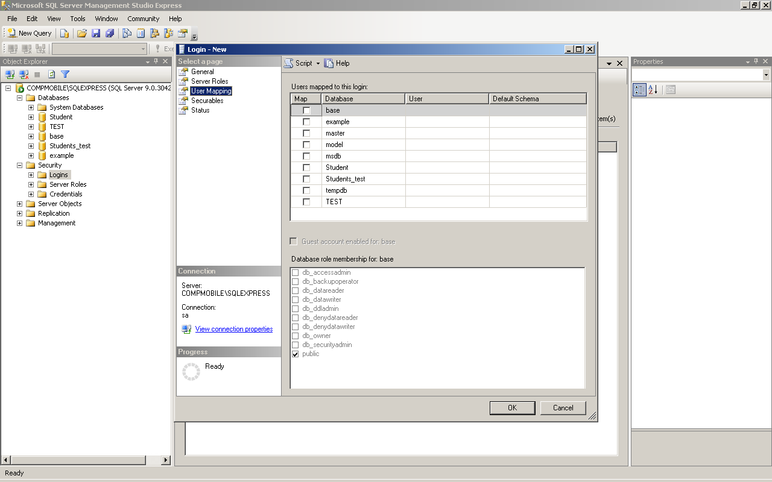This screenshot has width=772, height=482.
Task: Open the Properties object dropdown
Action: 766,75
